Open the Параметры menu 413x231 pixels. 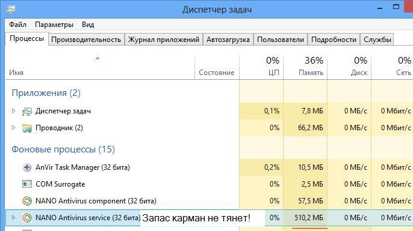54,25
